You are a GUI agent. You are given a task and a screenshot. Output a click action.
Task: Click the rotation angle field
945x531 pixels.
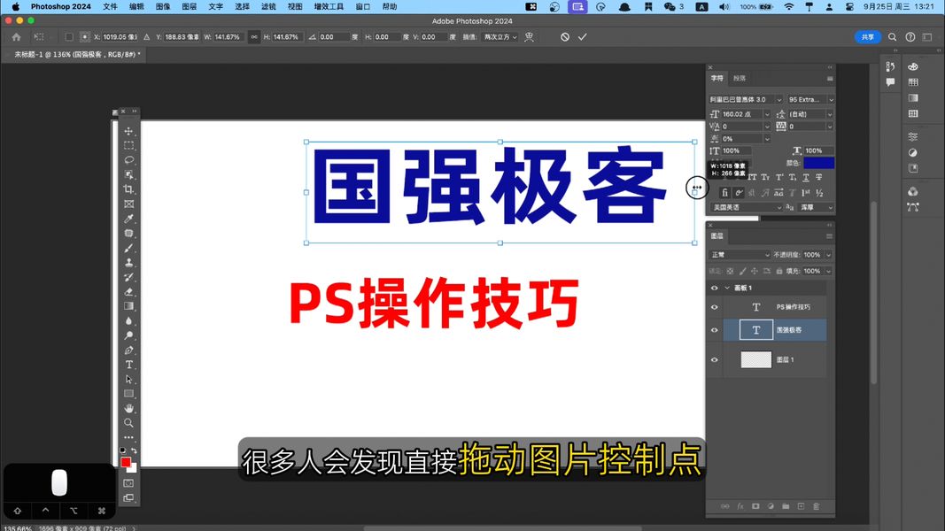pyautogui.click(x=333, y=36)
